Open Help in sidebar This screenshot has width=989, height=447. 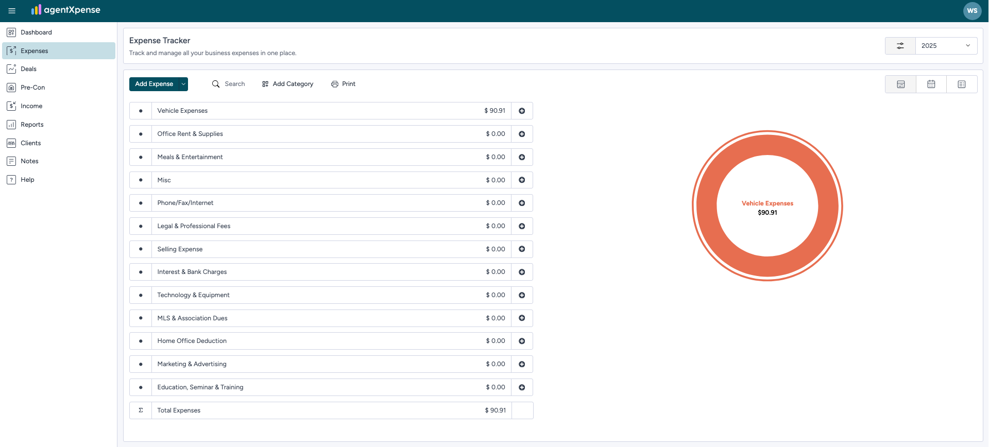59,180
